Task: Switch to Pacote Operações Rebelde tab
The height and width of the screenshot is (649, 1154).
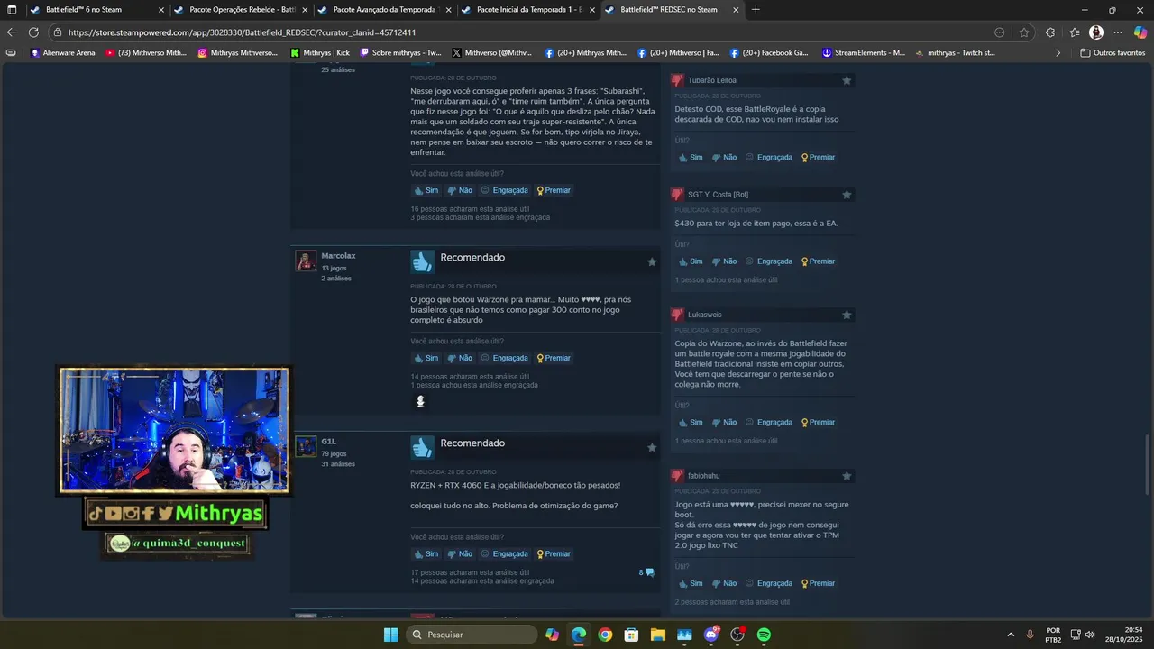Action: tap(242, 10)
